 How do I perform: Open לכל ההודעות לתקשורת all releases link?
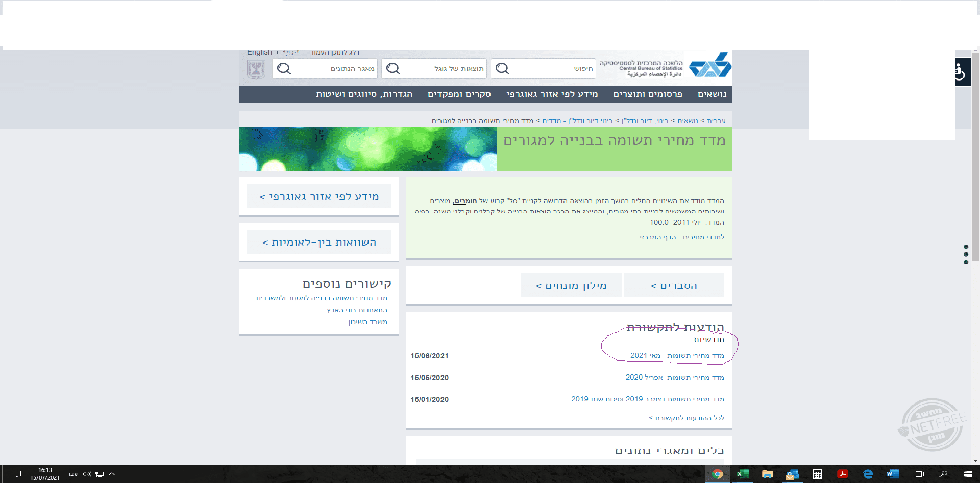[x=687, y=418]
